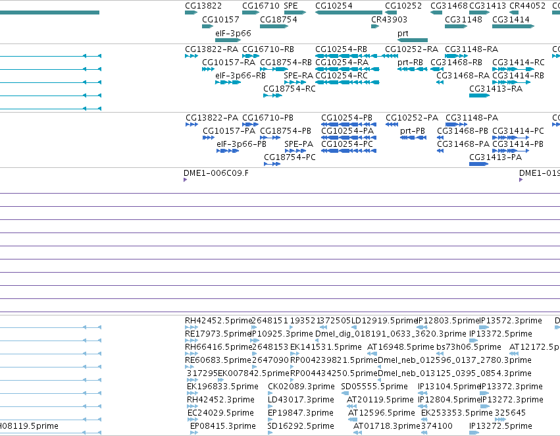The width and height of the screenshot is (560, 436).
Task: Open transcript CG31468-RB
Action: (x=456, y=62)
